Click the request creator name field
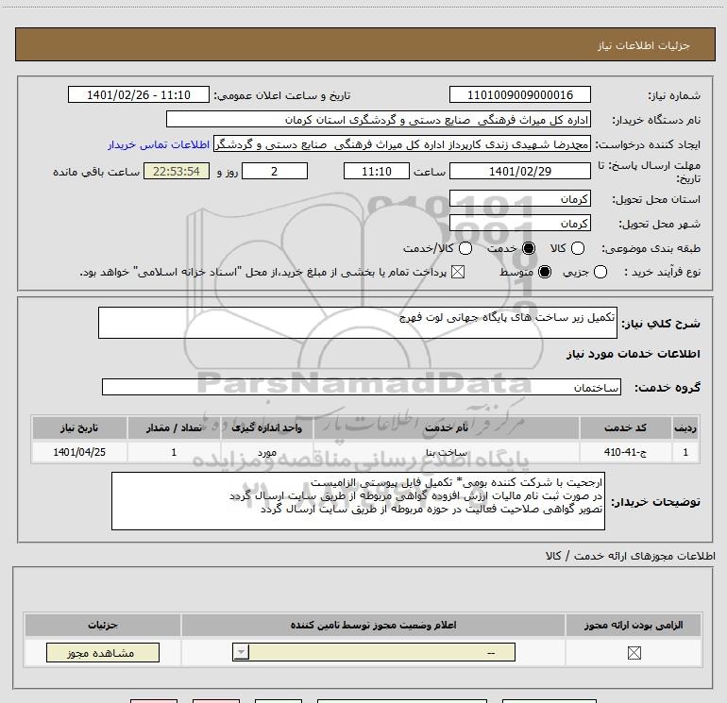 402,144
